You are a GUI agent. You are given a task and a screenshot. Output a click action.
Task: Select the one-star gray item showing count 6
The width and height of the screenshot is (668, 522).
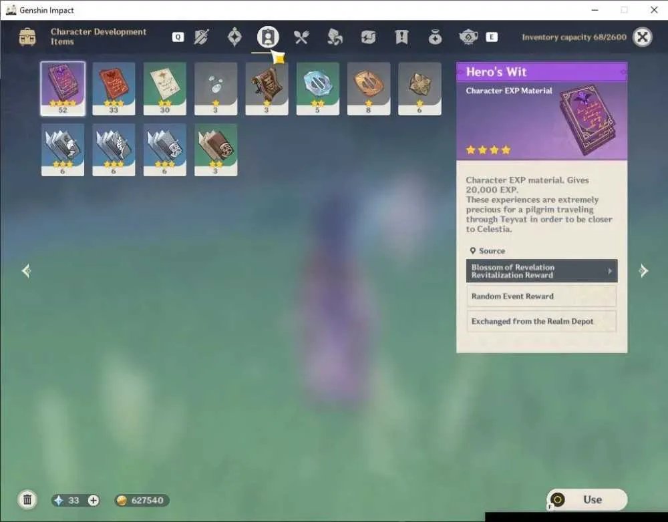pos(420,89)
